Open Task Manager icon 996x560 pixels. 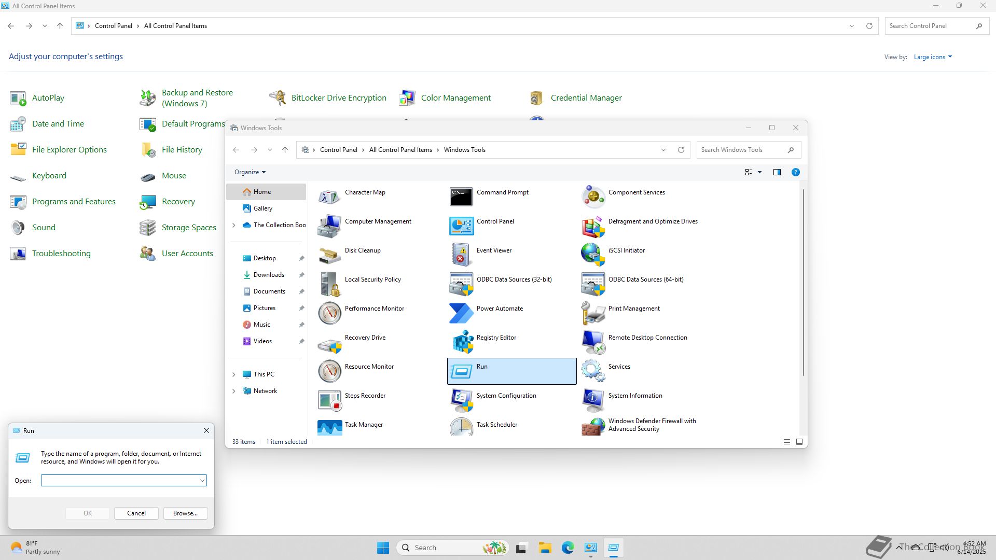click(x=329, y=427)
